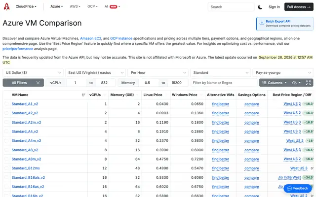The image size is (316, 197).
Task: Tick checkbox for Standard_B12ms
Action: click(6, 168)
